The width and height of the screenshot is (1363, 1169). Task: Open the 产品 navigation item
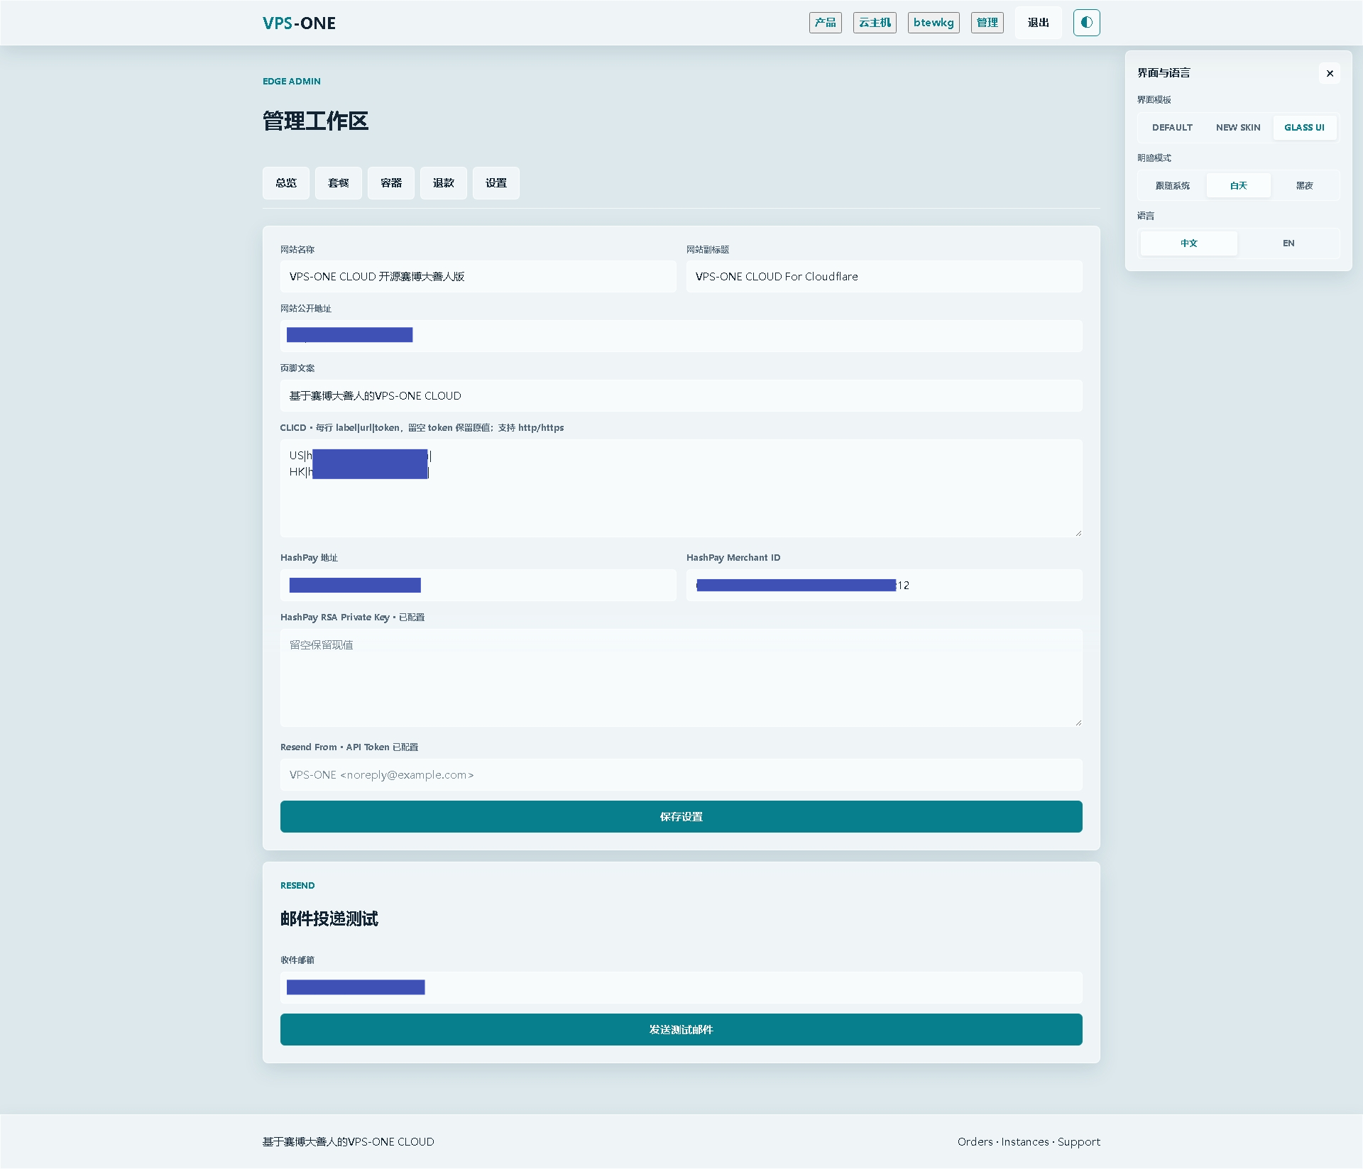tap(826, 23)
